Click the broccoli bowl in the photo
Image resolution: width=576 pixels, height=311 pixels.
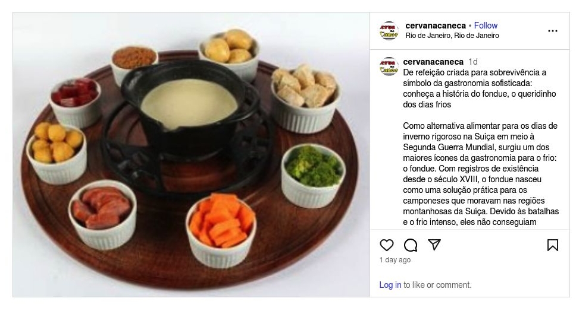(x=314, y=176)
